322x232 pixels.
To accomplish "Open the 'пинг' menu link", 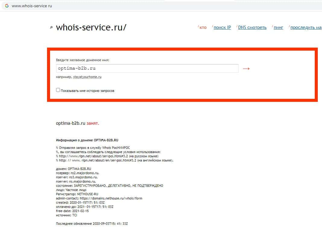I will 278,27.
